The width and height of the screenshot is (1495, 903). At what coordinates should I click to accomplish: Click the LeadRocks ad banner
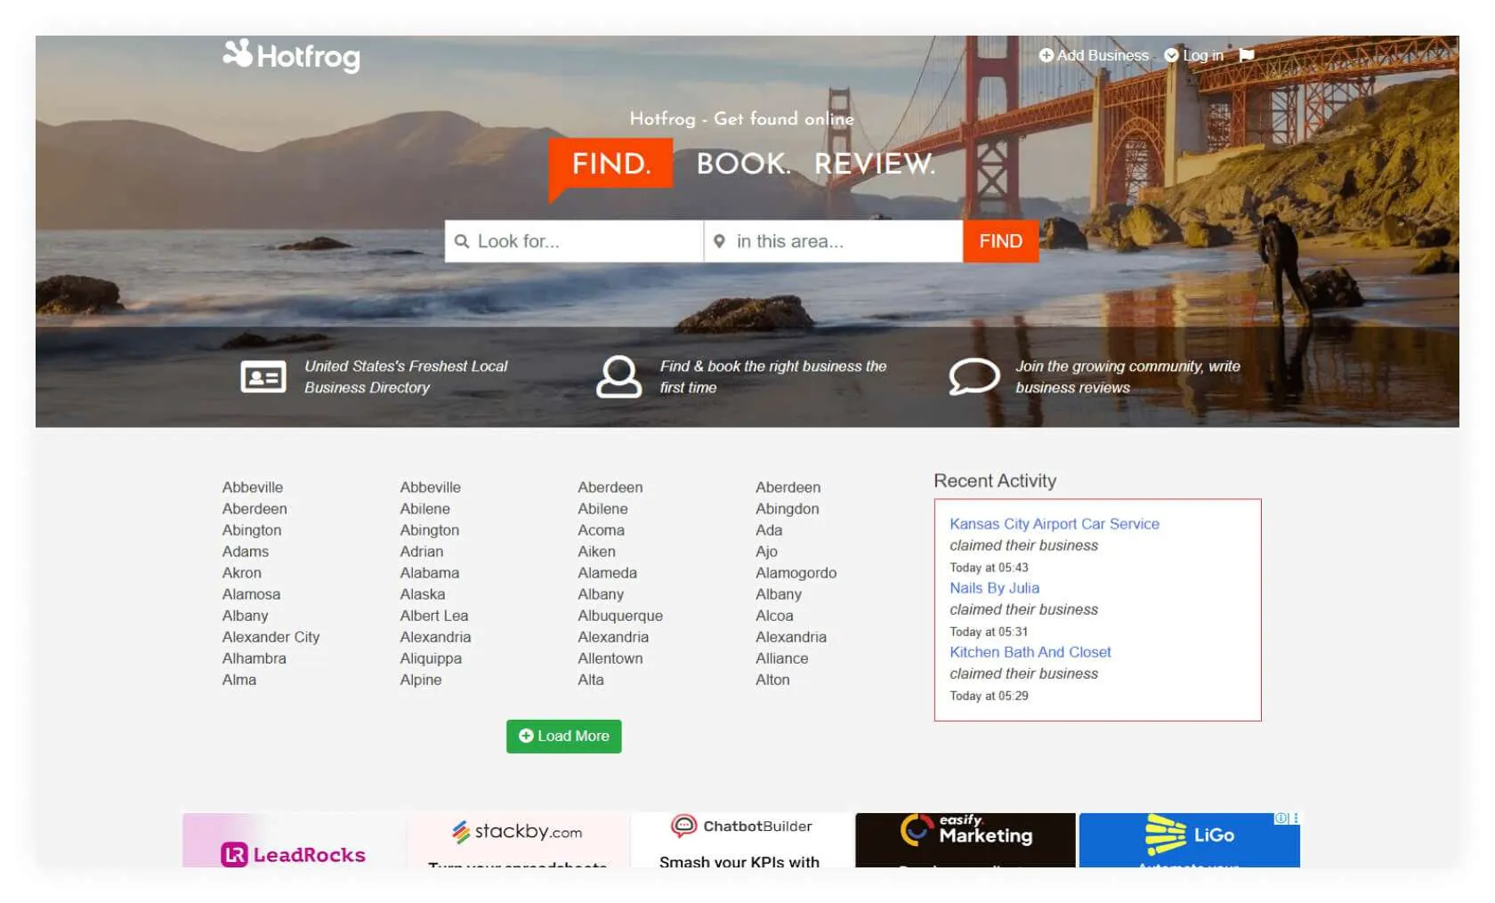(294, 840)
